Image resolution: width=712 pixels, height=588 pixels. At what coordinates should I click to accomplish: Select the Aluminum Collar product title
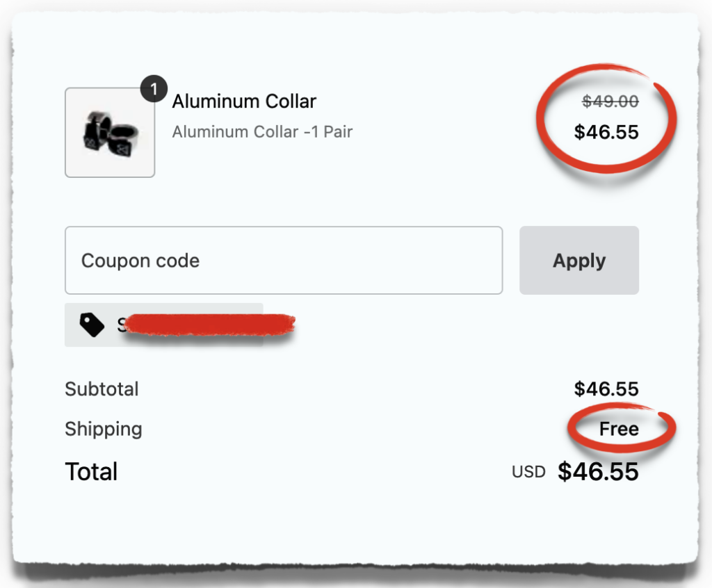(x=243, y=101)
